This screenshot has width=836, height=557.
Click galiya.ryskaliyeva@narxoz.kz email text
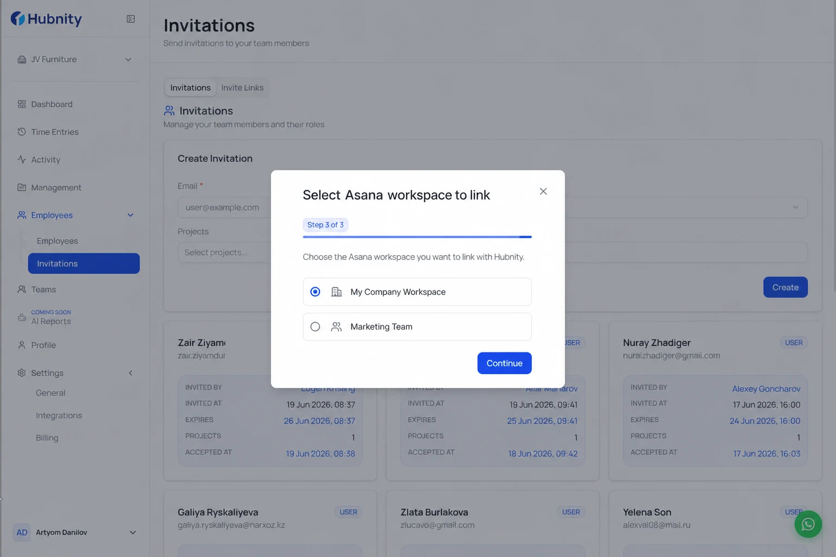pyautogui.click(x=231, y=525)
